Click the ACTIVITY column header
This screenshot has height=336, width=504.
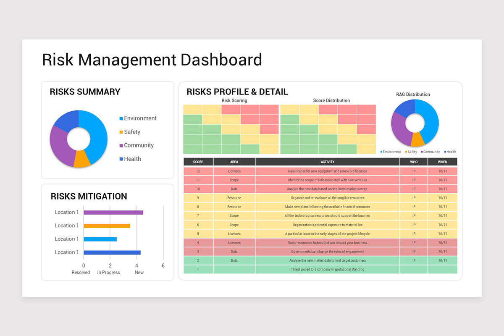tap(328, 161)
